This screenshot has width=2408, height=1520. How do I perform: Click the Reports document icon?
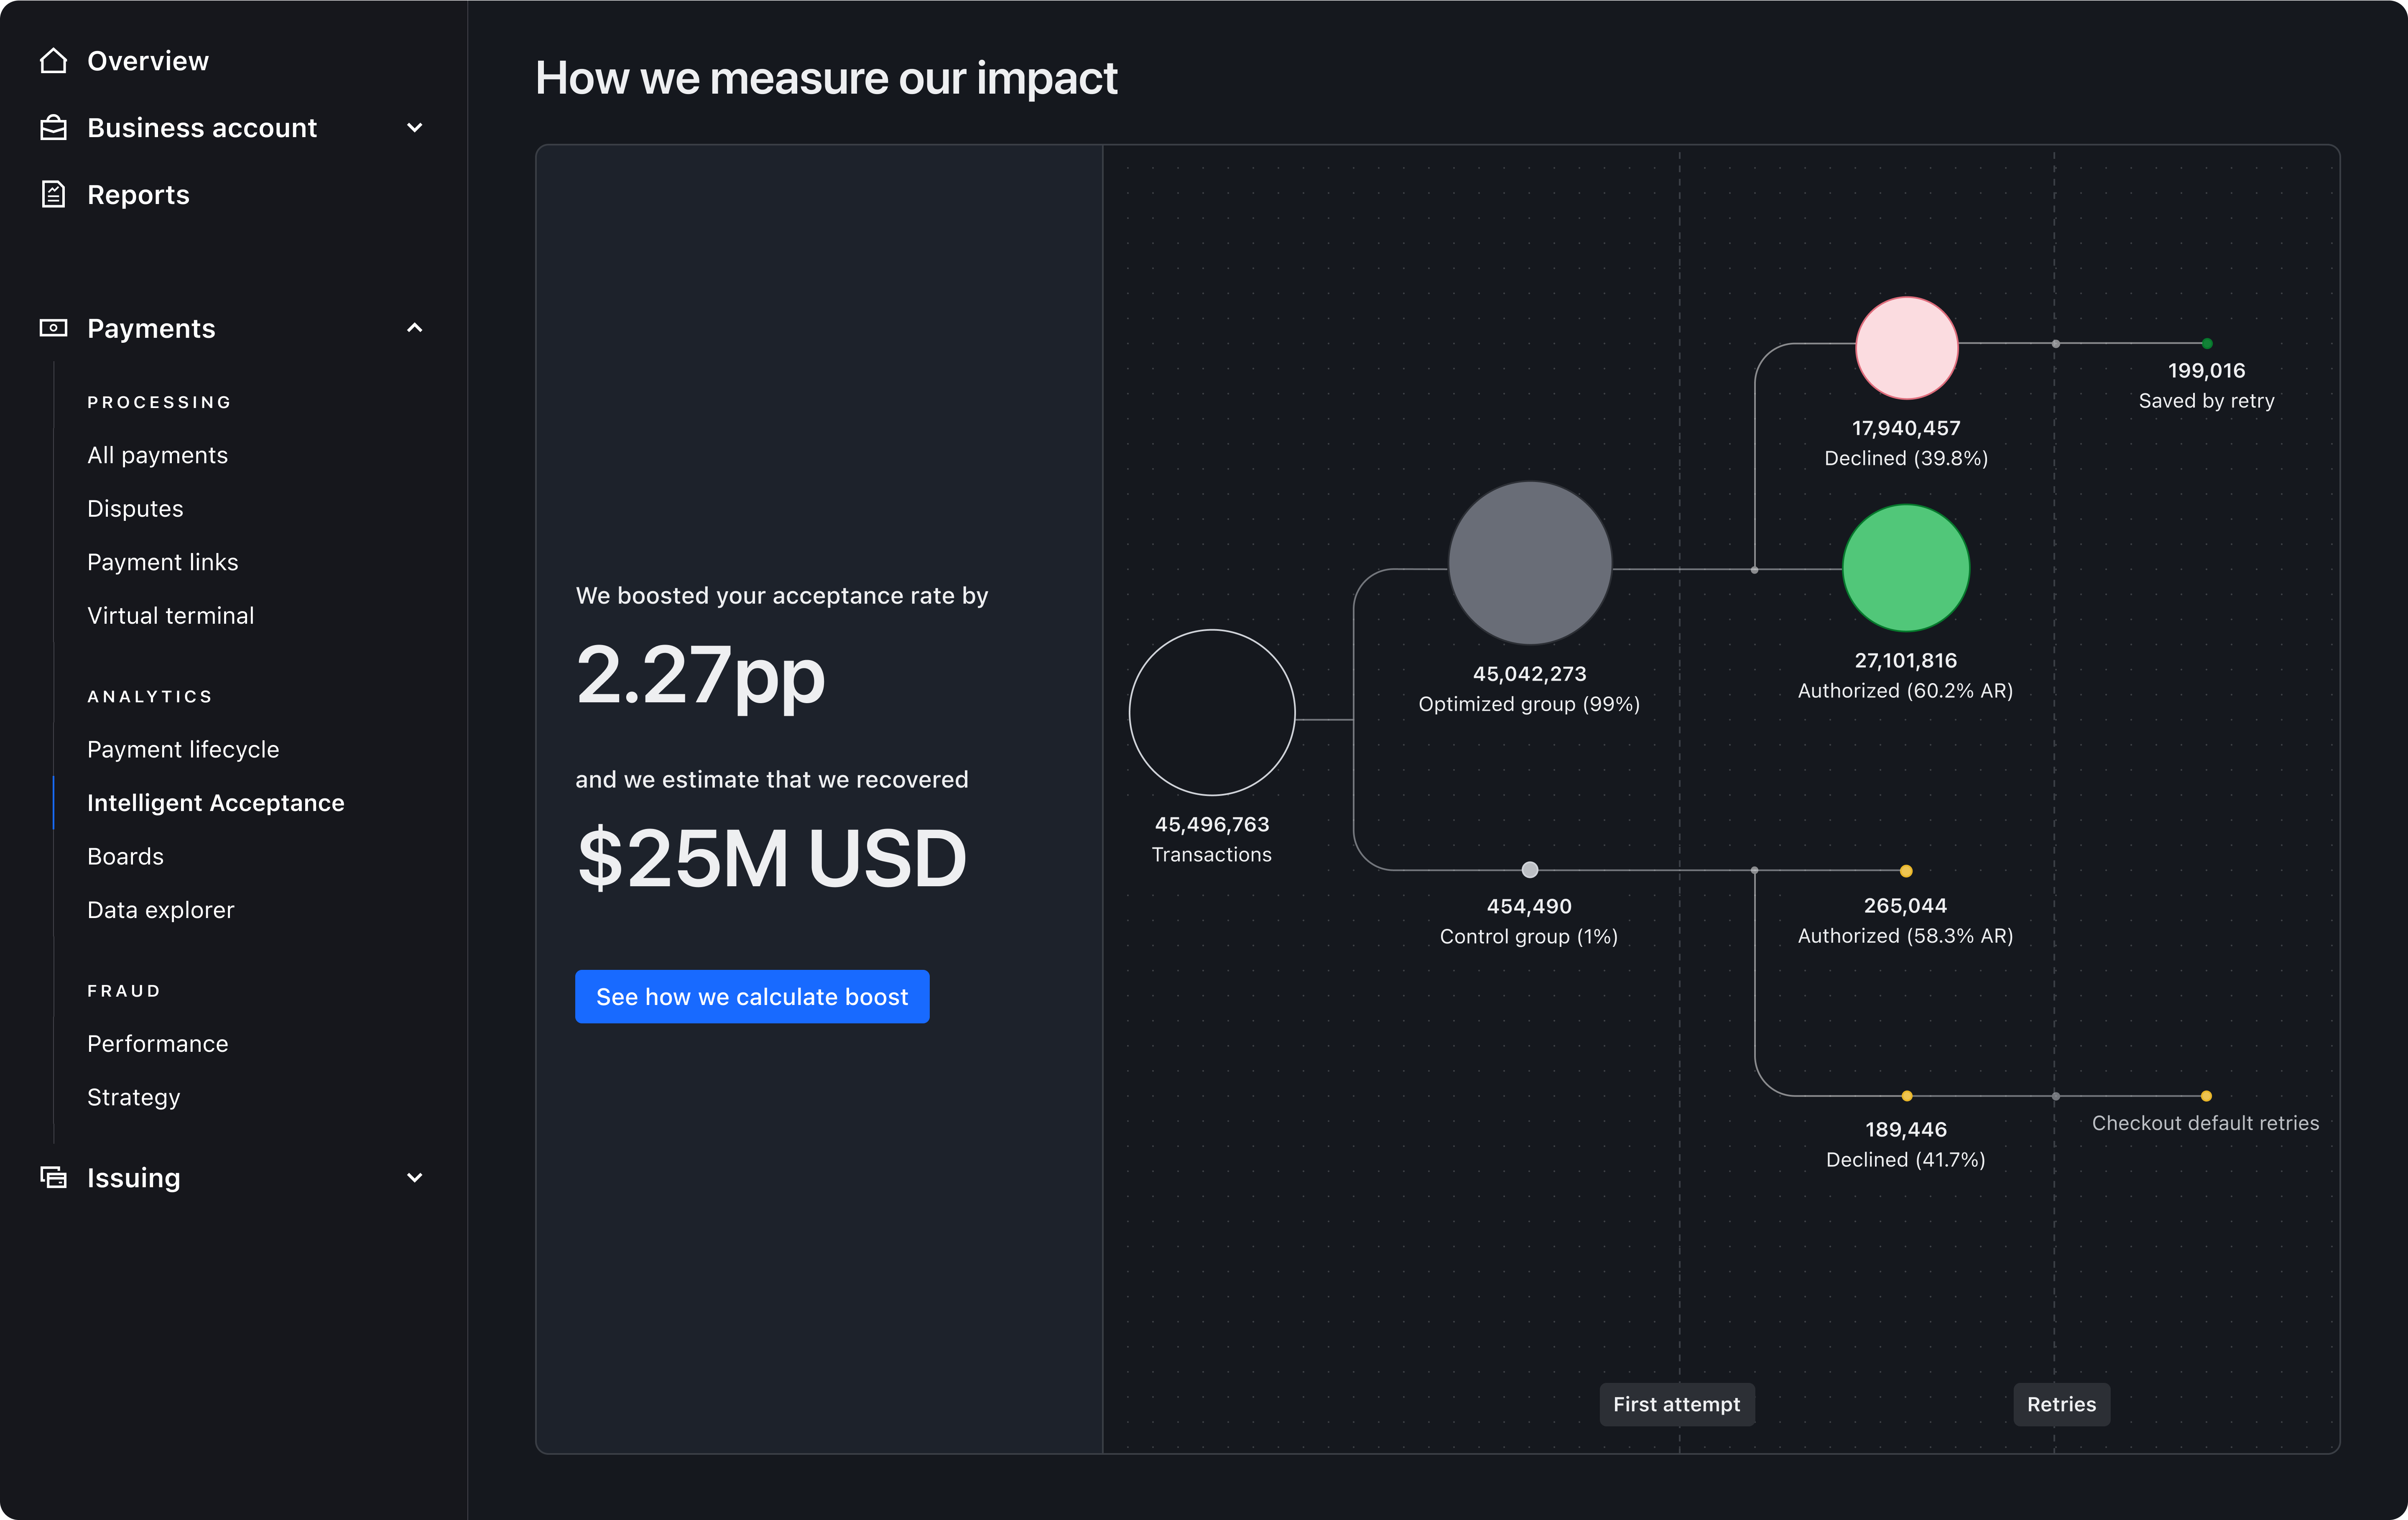53,194
